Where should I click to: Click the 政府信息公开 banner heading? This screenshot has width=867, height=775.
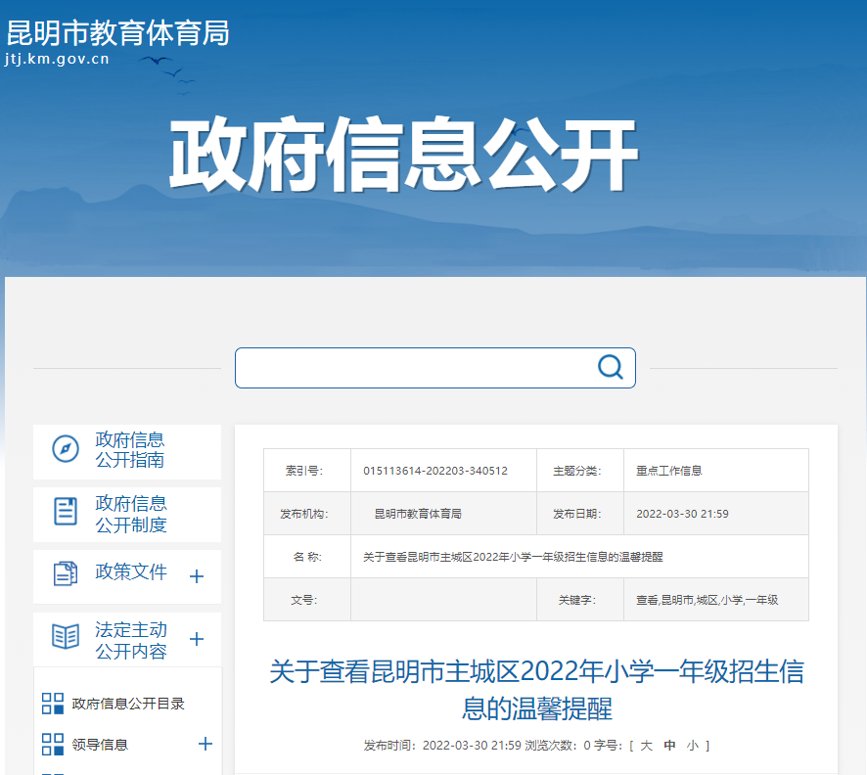(x=403, y=155)
